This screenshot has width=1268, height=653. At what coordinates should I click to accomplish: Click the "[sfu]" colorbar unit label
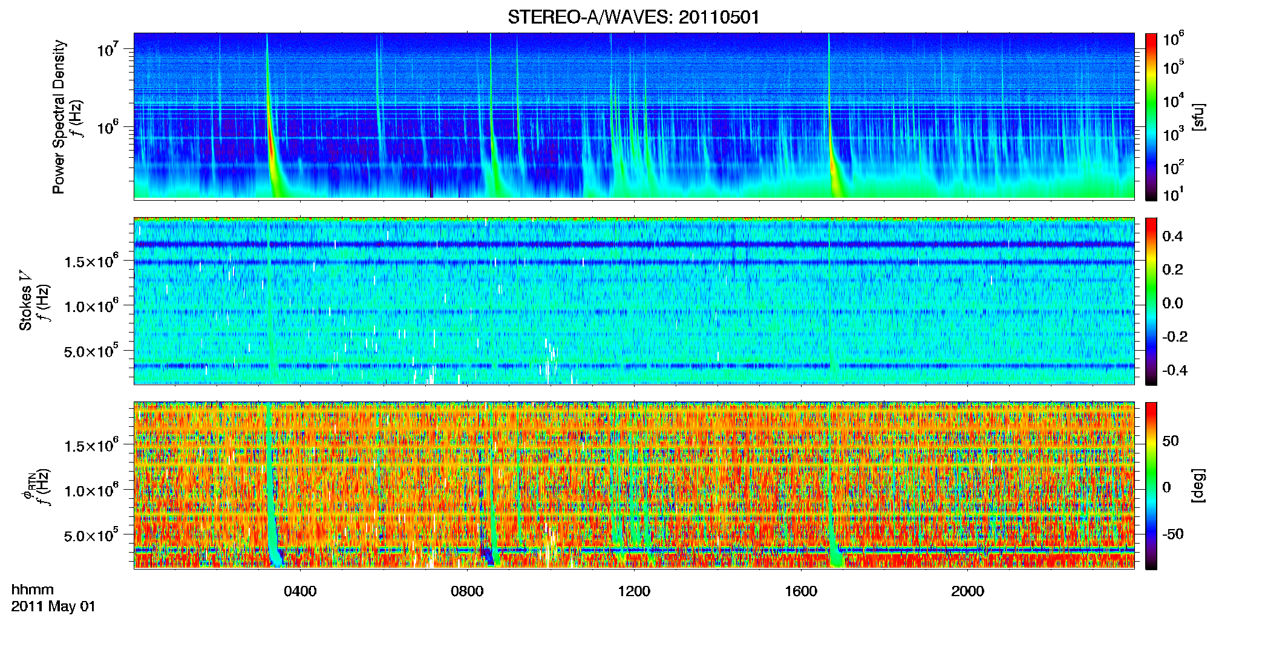[1198, 117]
